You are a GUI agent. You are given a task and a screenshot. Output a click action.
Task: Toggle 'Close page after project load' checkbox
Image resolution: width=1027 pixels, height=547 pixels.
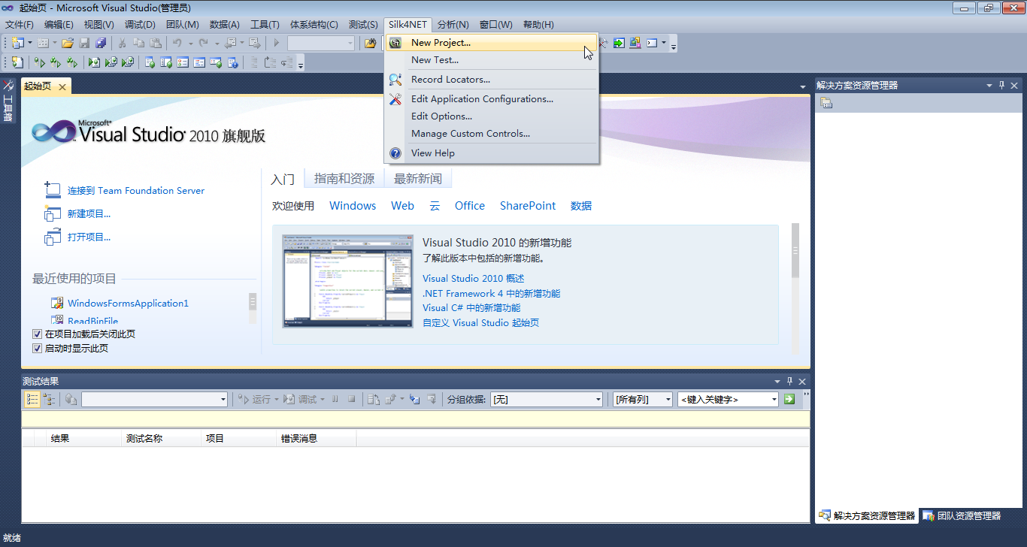(x=37, y=334)
